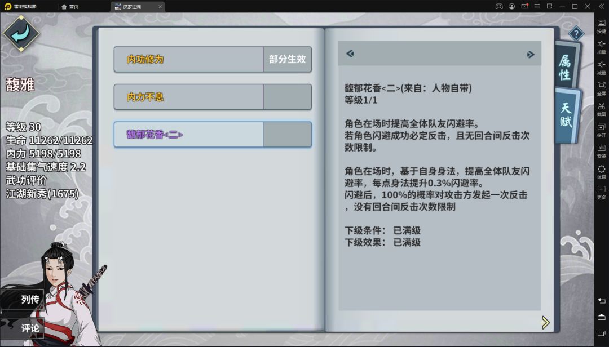
Task: Click the 内力 5198/5198 stat
Action: 43,154
